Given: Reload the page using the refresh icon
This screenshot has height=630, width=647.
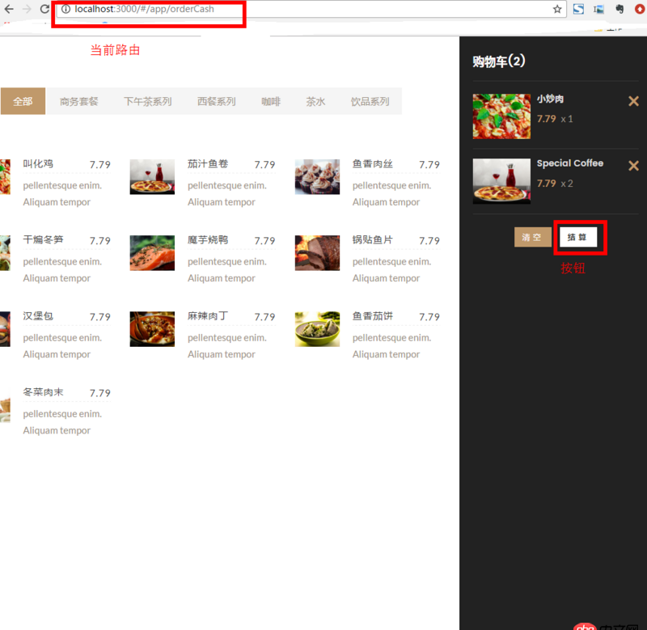Looking at the screenshot, I should coord(44,9).
